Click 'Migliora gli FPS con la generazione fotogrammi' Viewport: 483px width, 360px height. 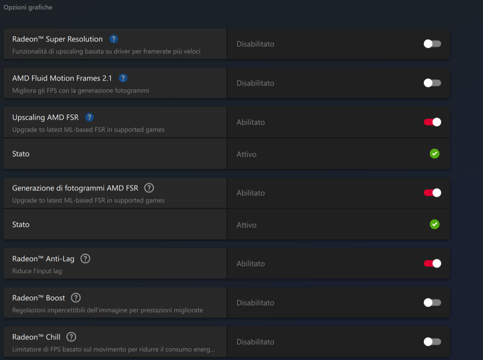click(80, 90)
